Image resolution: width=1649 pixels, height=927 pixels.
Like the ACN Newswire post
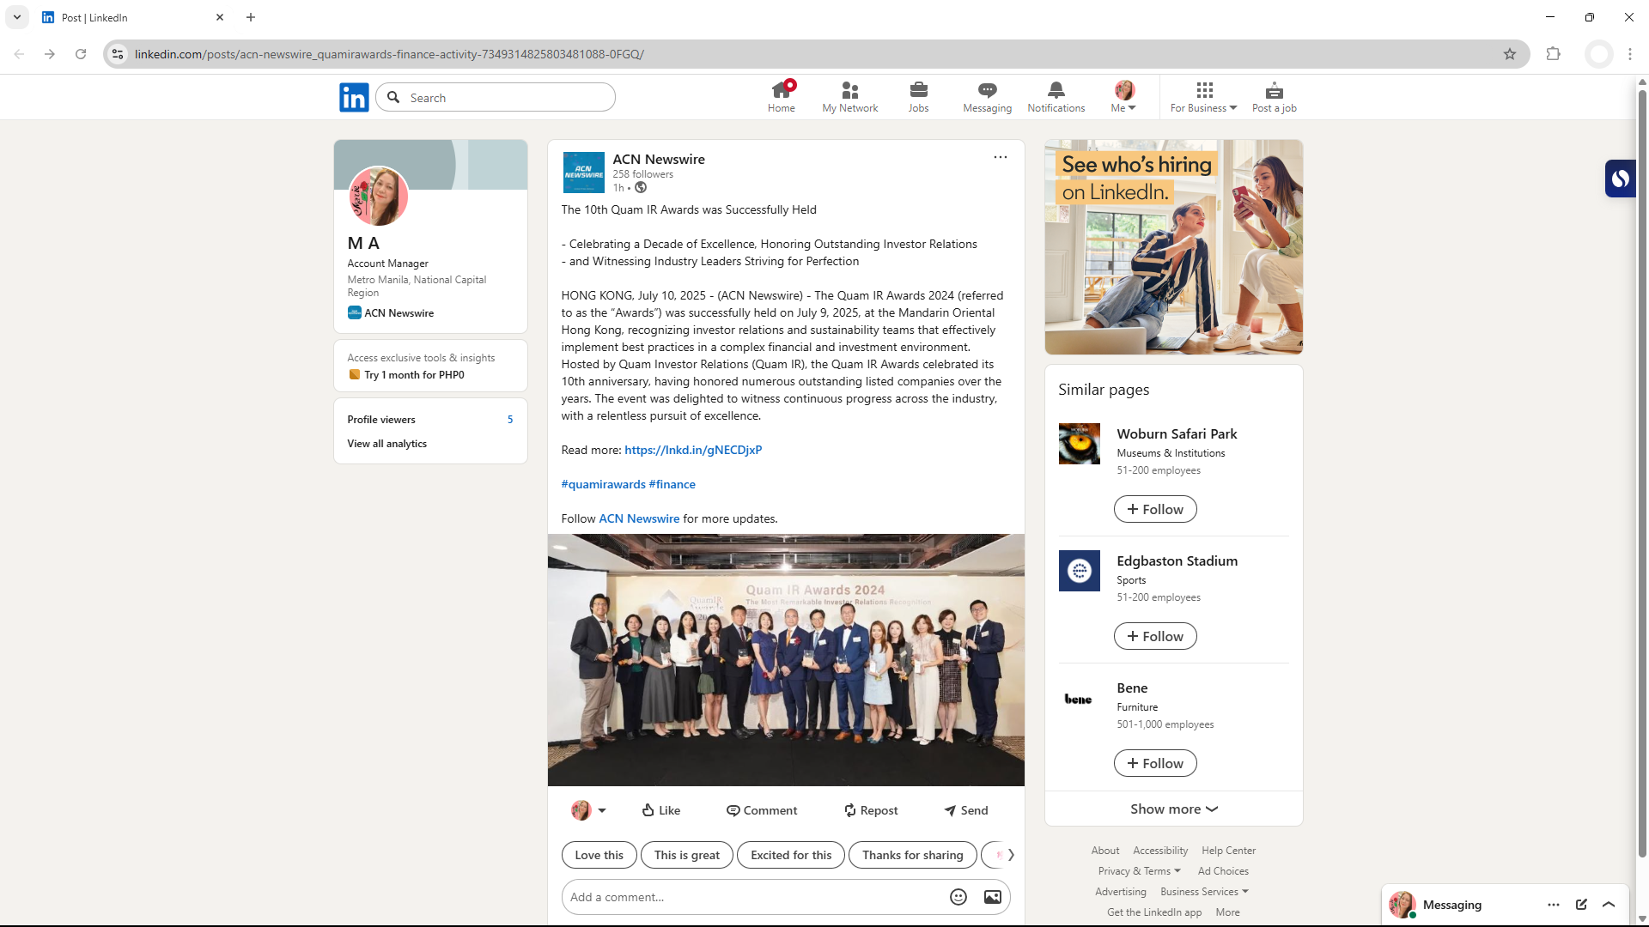[661, 810]
